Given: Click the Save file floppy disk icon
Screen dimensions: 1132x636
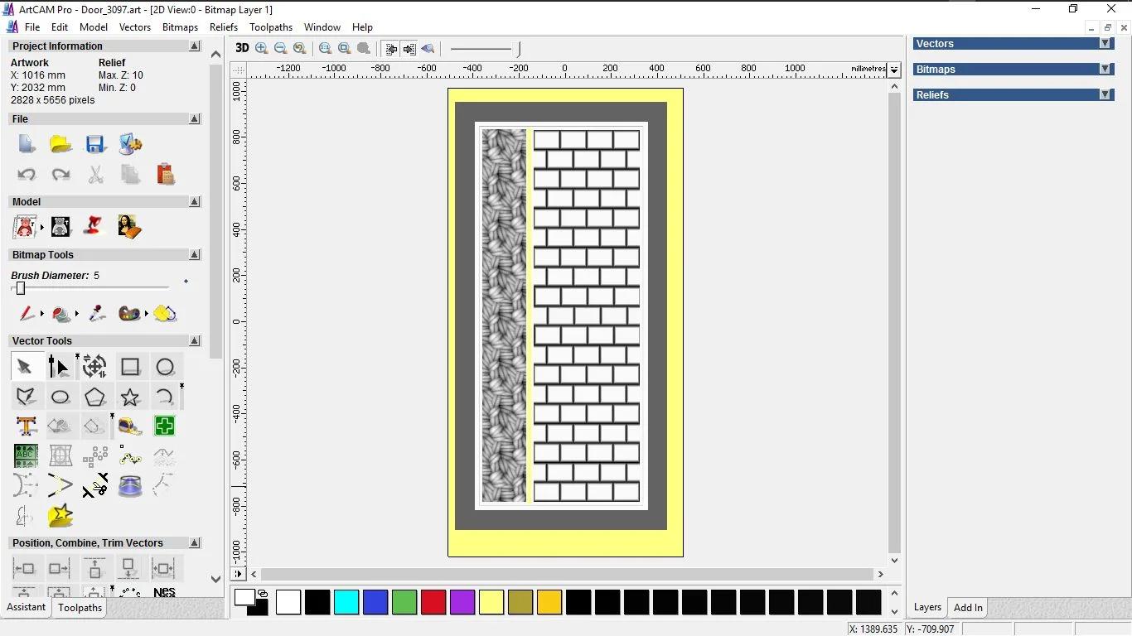Looking at the screenshot, I should 95,144.
